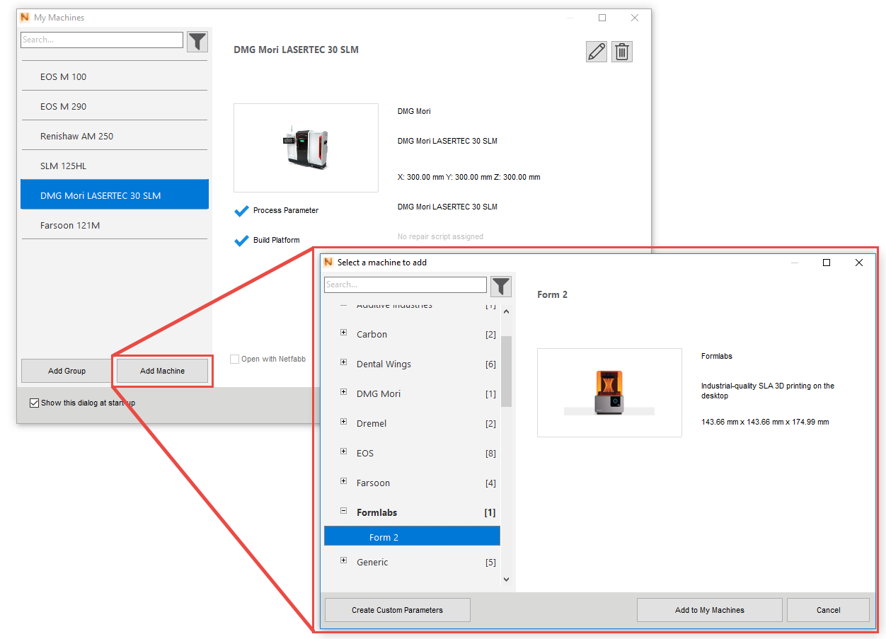Image resolution: width=886 pixels, height=639 pixels.
Task: Select Renishaw AM 250 machine
Action: [x=114, y=136]
